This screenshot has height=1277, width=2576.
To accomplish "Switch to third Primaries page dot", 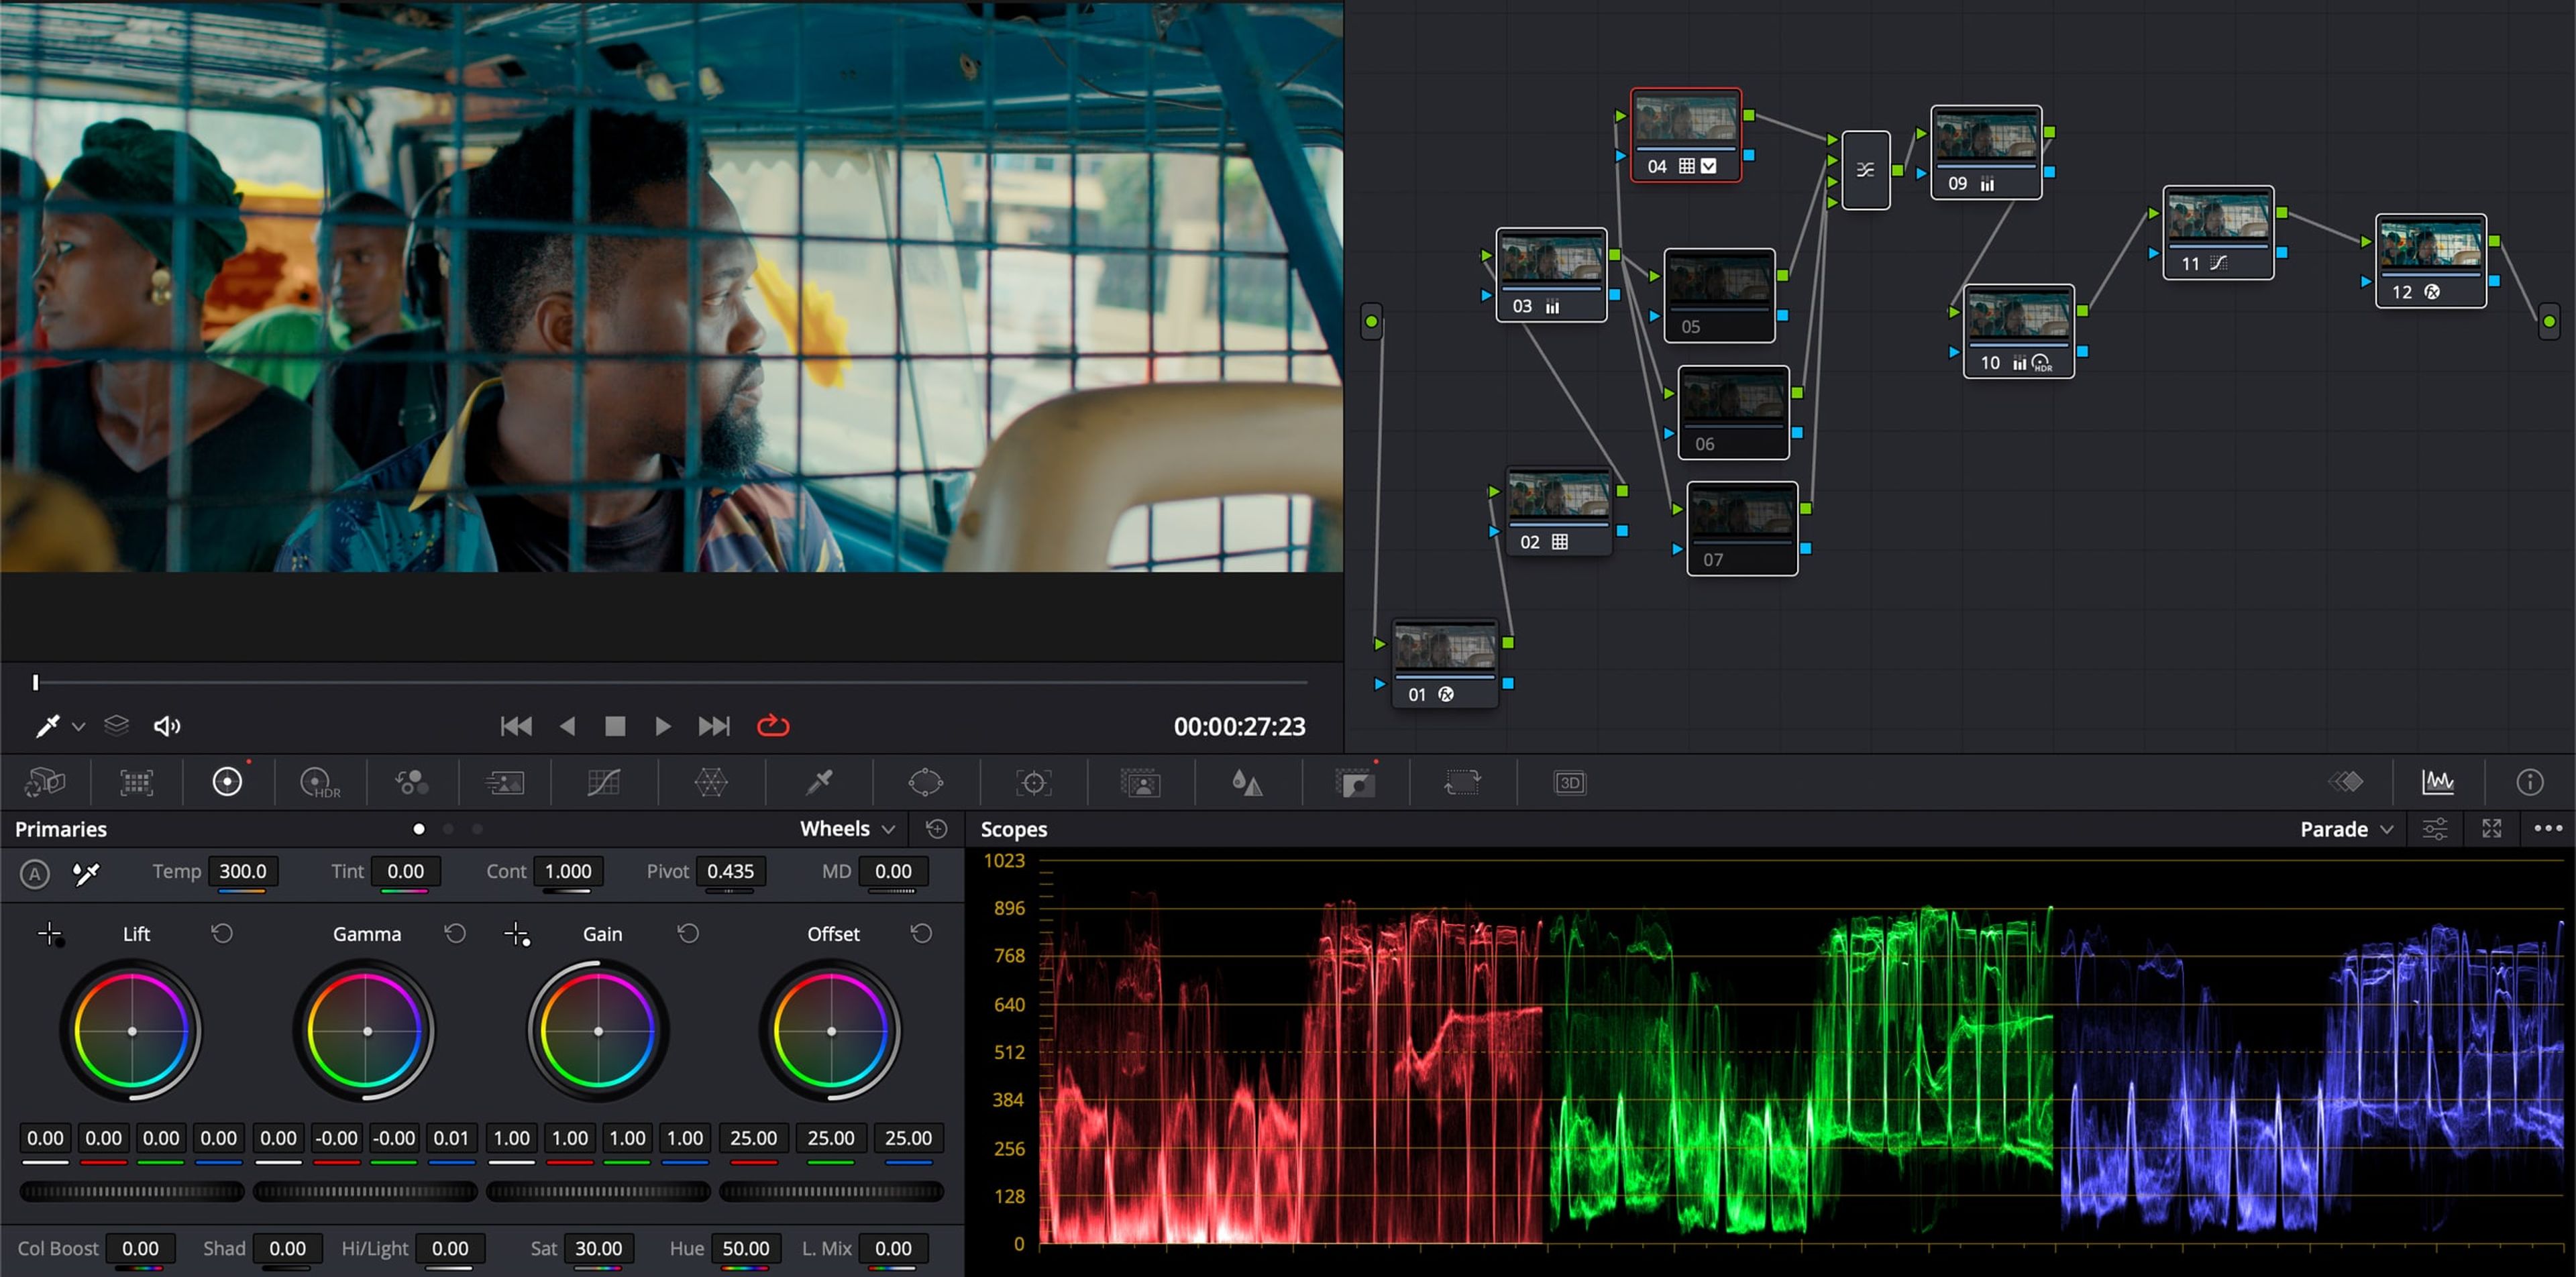I will tap(477, 829).
